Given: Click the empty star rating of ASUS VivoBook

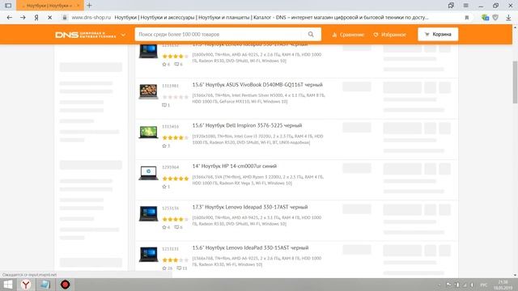Looking at the screenshot, I should pos(176,97).
